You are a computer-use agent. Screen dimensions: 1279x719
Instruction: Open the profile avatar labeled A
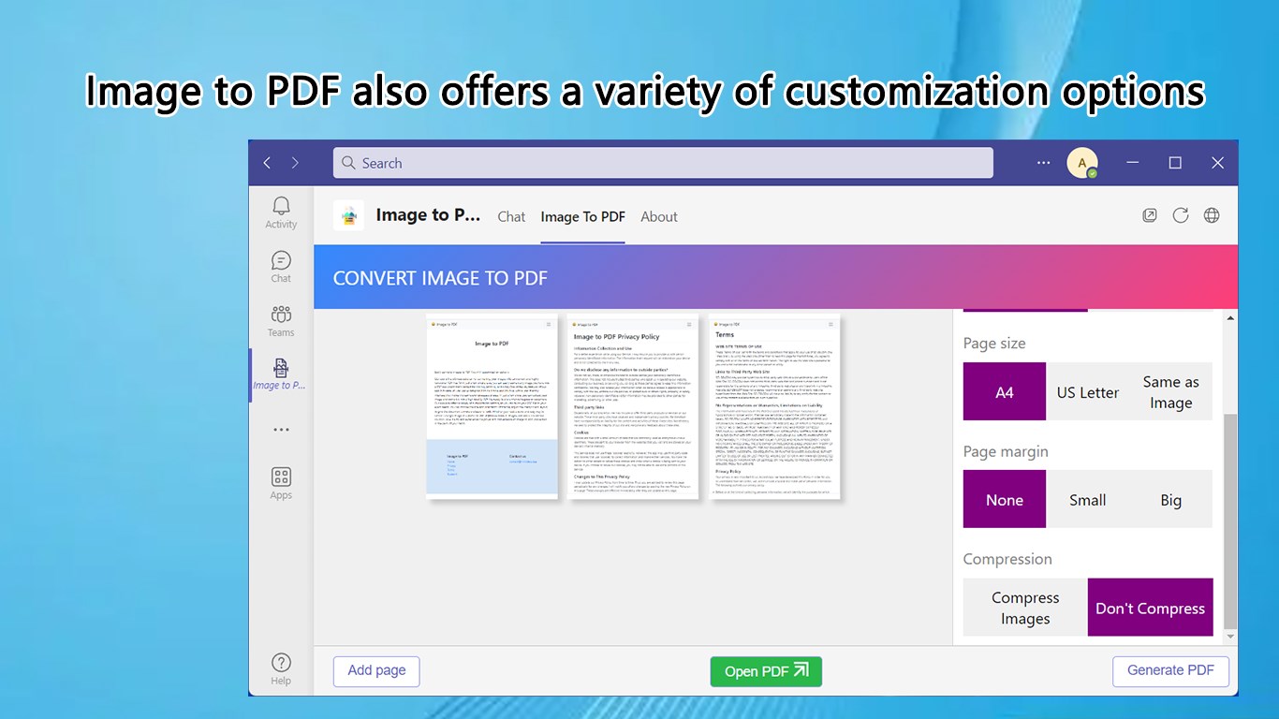tap(1082, 163)
